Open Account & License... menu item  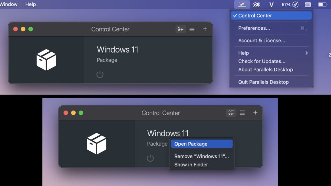(271, 40)
